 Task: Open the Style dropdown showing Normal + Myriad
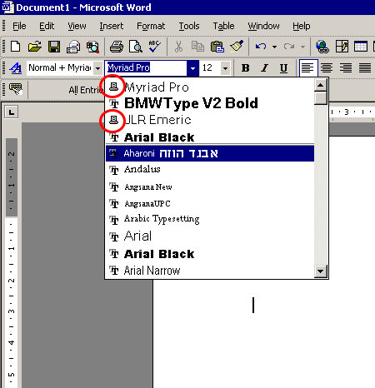click(x=64, y=67)
